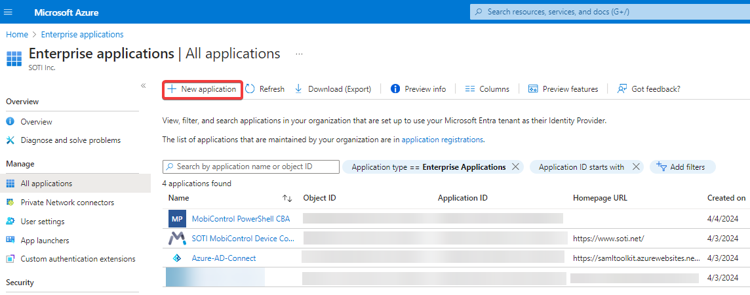Open the ellipsis more options menu
The image size is (750, 295).
point(299,54)
